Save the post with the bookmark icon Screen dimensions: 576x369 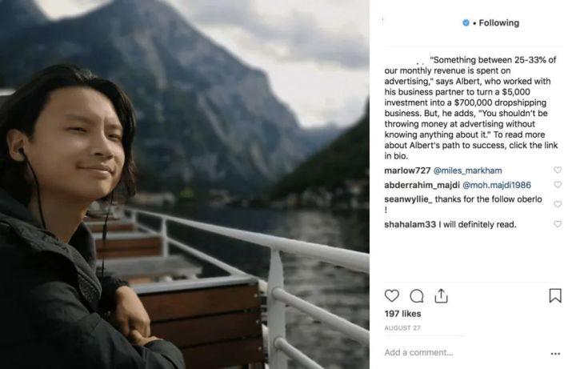555,296
